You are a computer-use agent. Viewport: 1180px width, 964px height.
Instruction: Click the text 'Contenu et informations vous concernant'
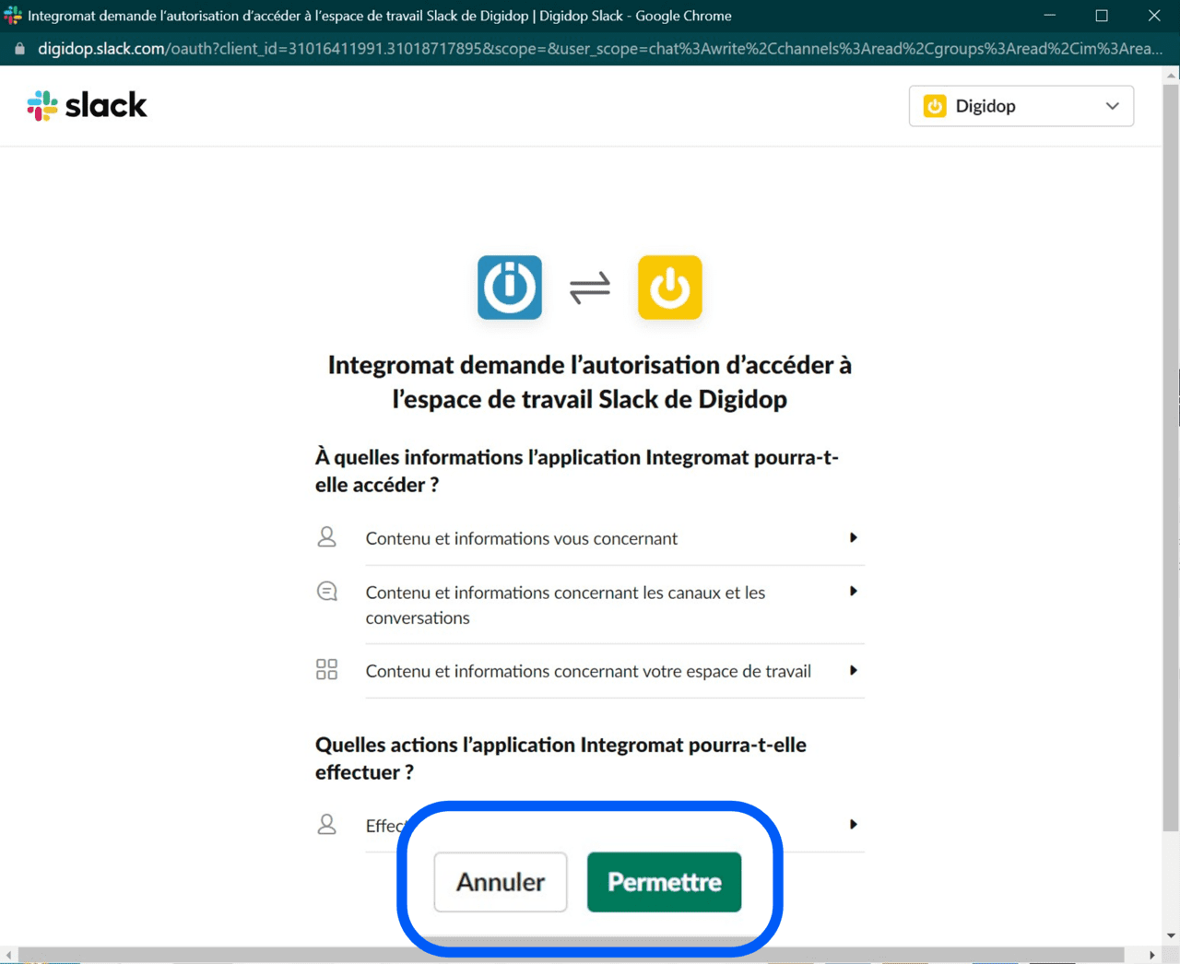[x=522, y=538]
